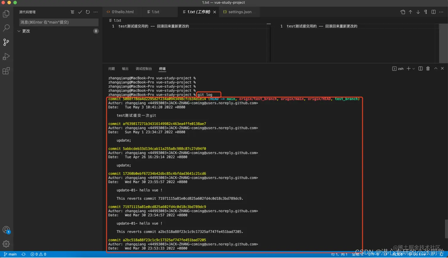
Task: Open the new terminal profile dropdown arrow
Action: (x=414, y=69)
